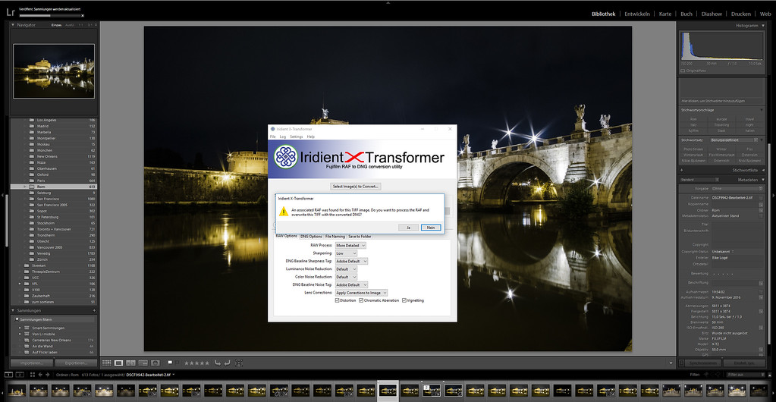
Task: Open compare view (XY) icon
Action: tap(130, 363)
